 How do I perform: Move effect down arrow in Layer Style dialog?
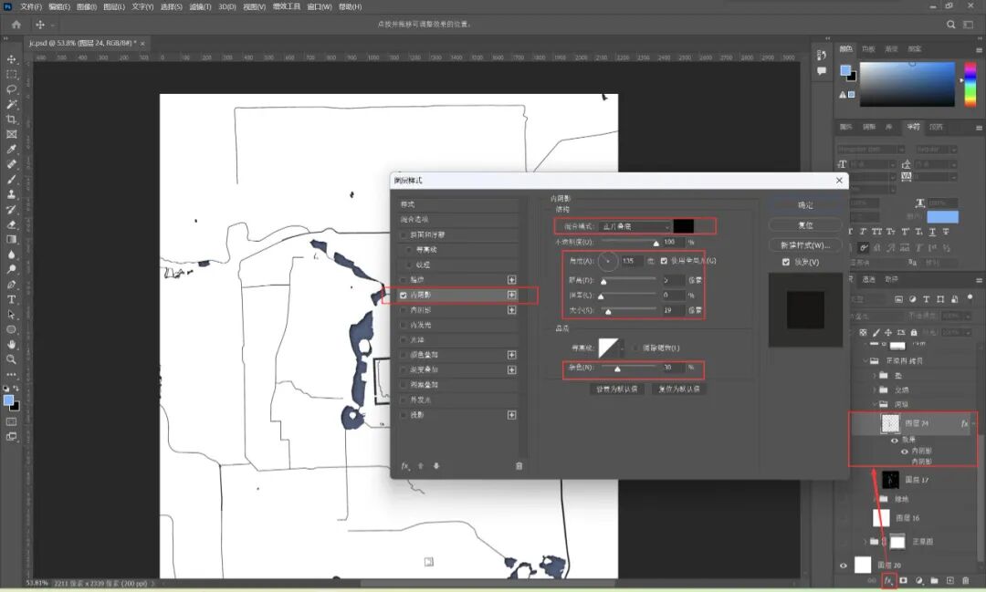(x=436, y=466)
